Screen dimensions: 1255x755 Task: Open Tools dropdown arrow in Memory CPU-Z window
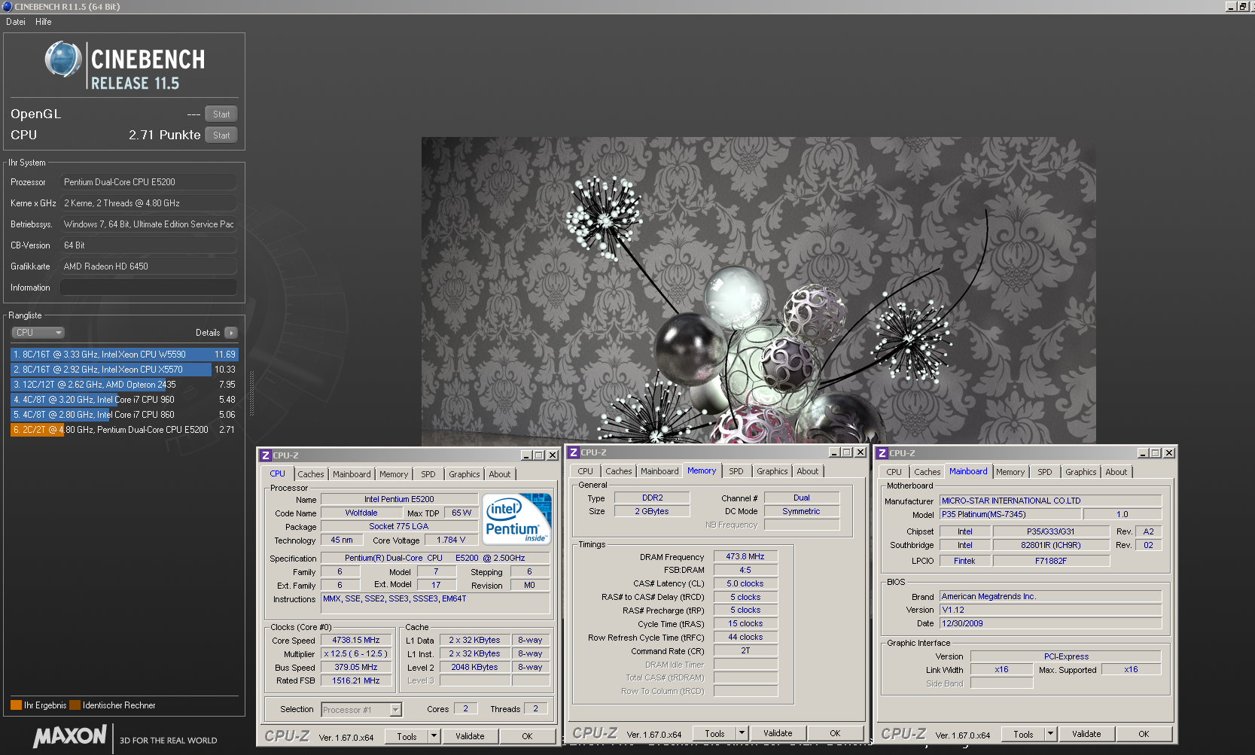(x=742, y=733)
